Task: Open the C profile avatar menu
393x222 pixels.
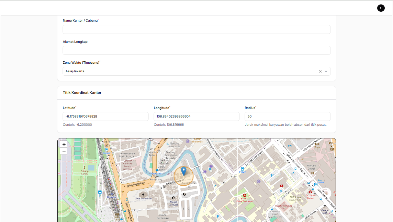Action: pyautogui.click(x=381, y=8)
